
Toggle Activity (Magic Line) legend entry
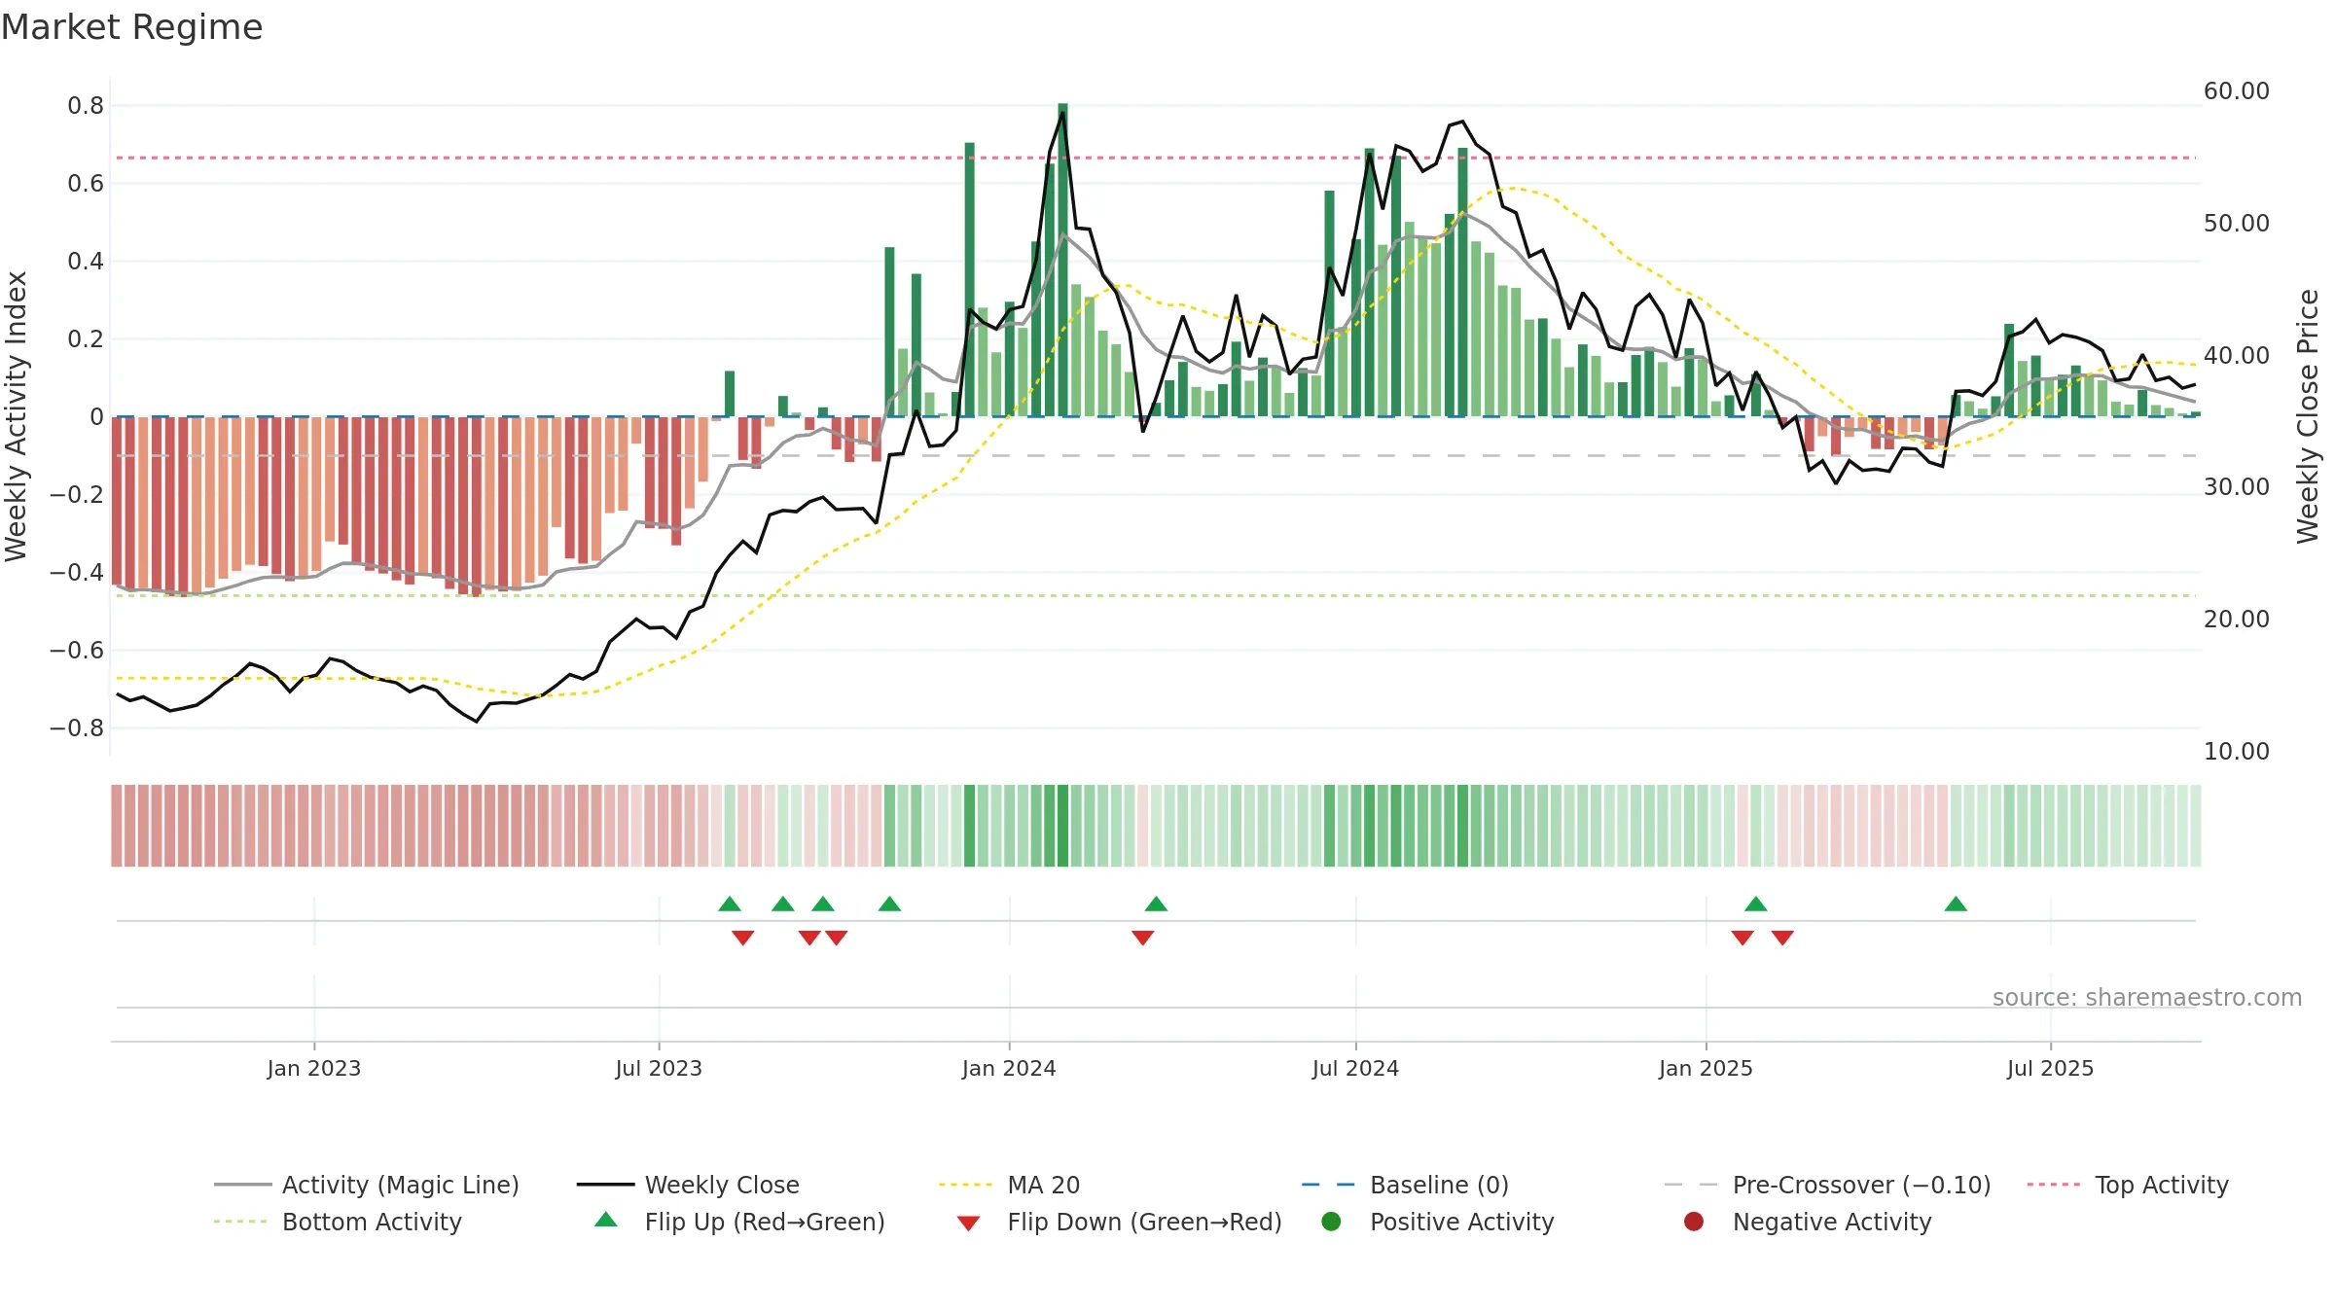pyautogui.click(x=367, y=1185)
